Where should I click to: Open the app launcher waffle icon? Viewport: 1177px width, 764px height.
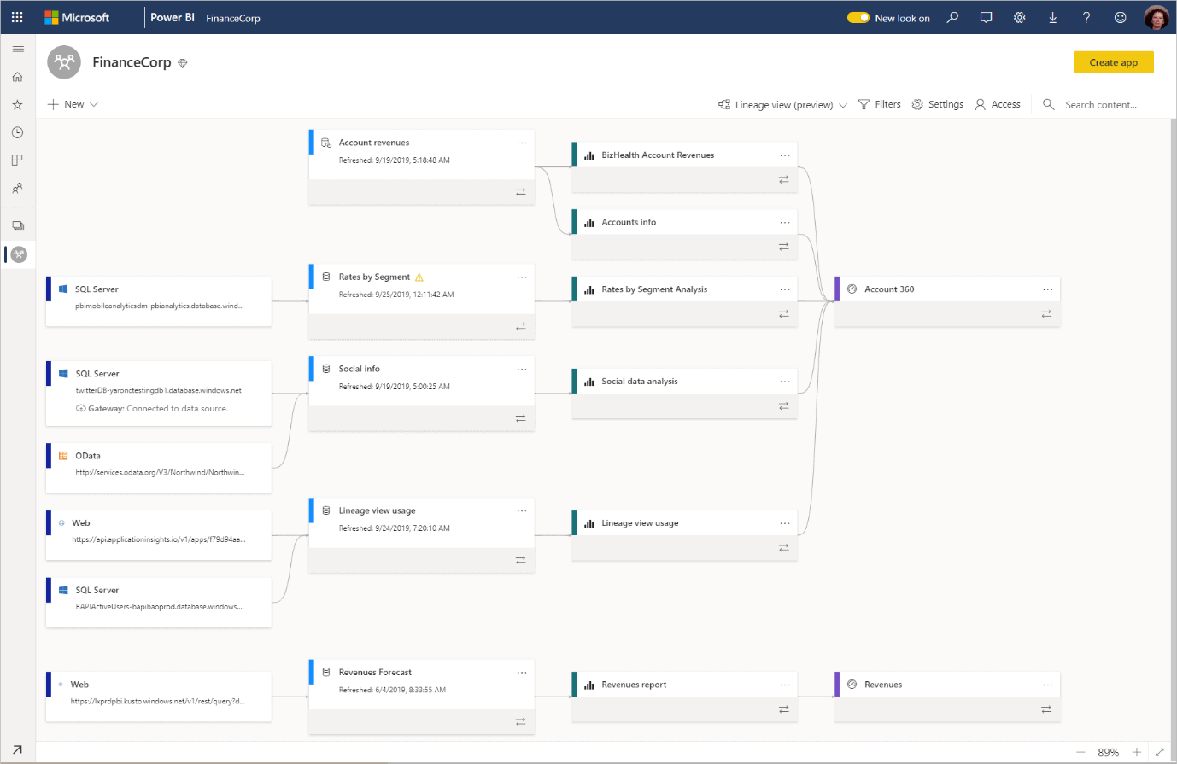(17, 17)
